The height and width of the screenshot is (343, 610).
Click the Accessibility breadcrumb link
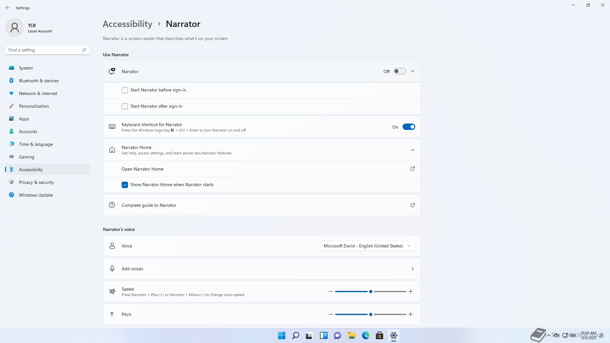coord(127,24)
